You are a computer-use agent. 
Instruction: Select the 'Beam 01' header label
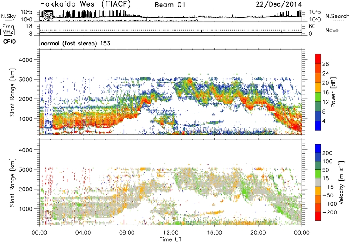pyautogui.click(x=170, y=5)
